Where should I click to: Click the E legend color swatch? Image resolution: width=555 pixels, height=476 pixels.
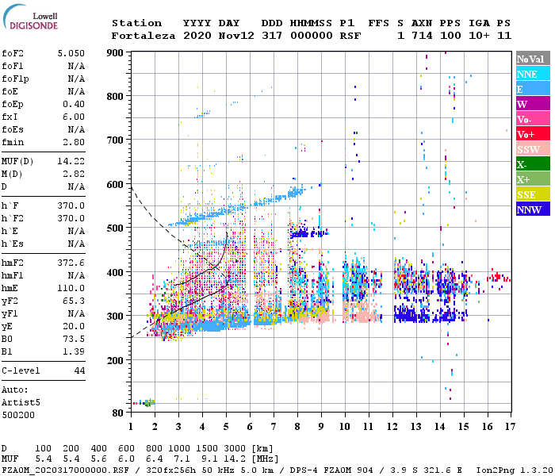pos(533,89)
